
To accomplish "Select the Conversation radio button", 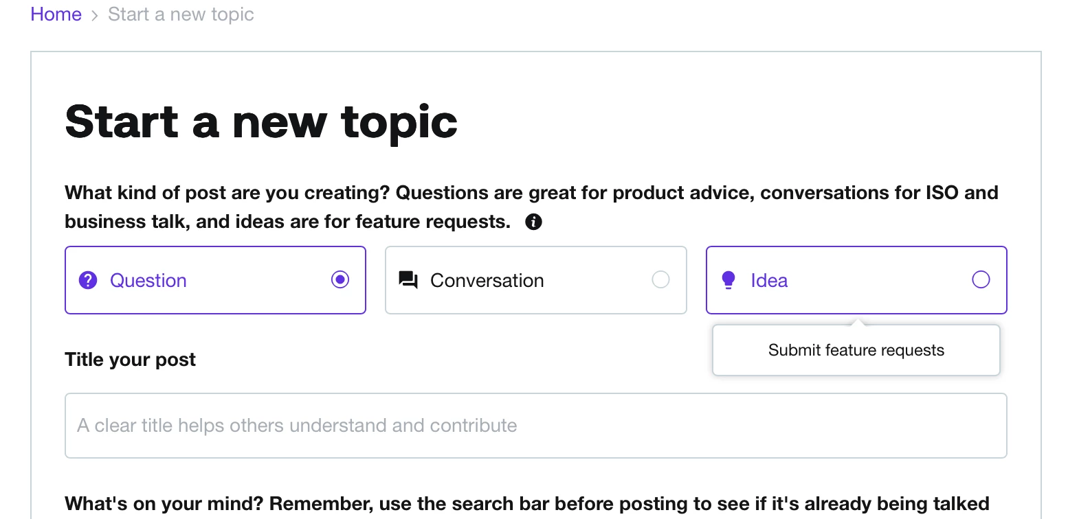I will [x=660, y=279].
